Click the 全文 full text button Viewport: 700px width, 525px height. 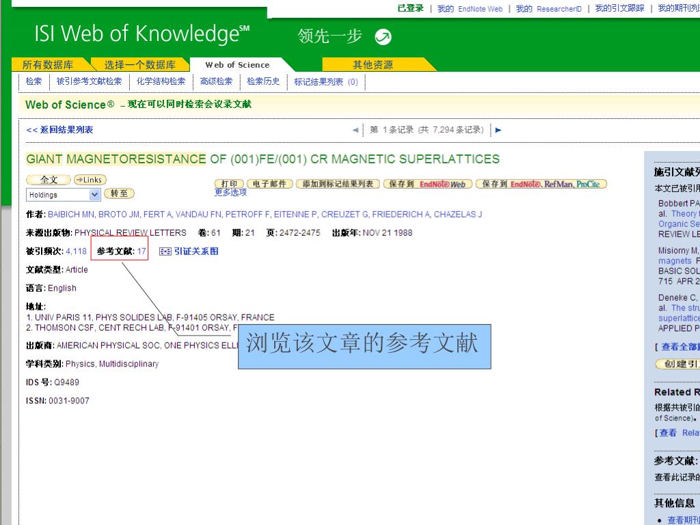(49, 180)
